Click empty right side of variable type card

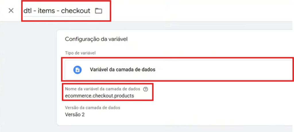tap(225, 70)
